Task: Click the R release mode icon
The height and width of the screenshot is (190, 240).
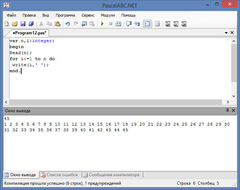Action: [184, 24]
